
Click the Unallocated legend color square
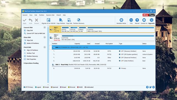[85, 87]
